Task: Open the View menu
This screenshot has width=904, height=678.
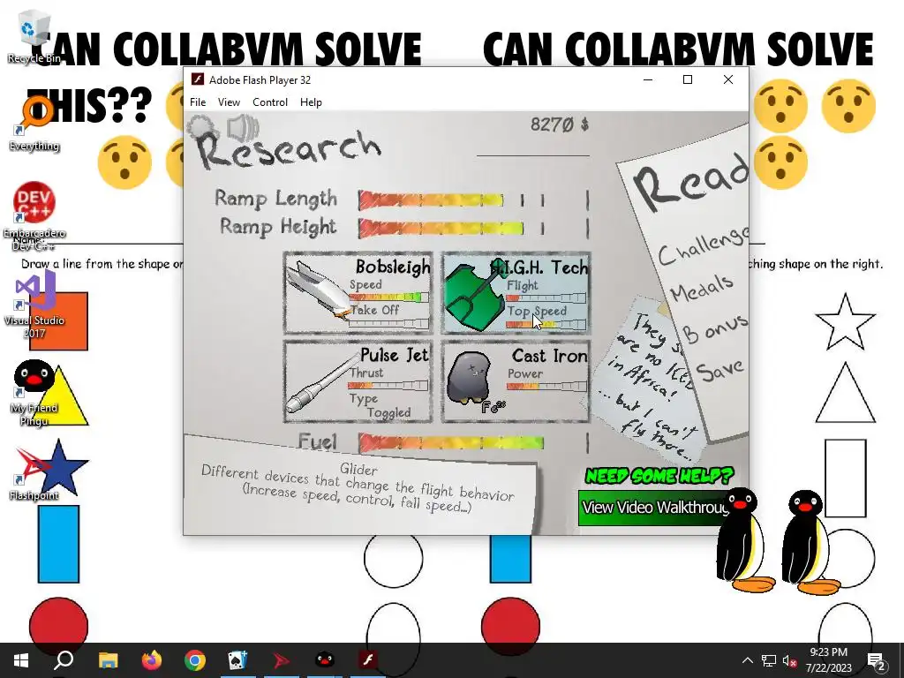Action: point(229,102)
